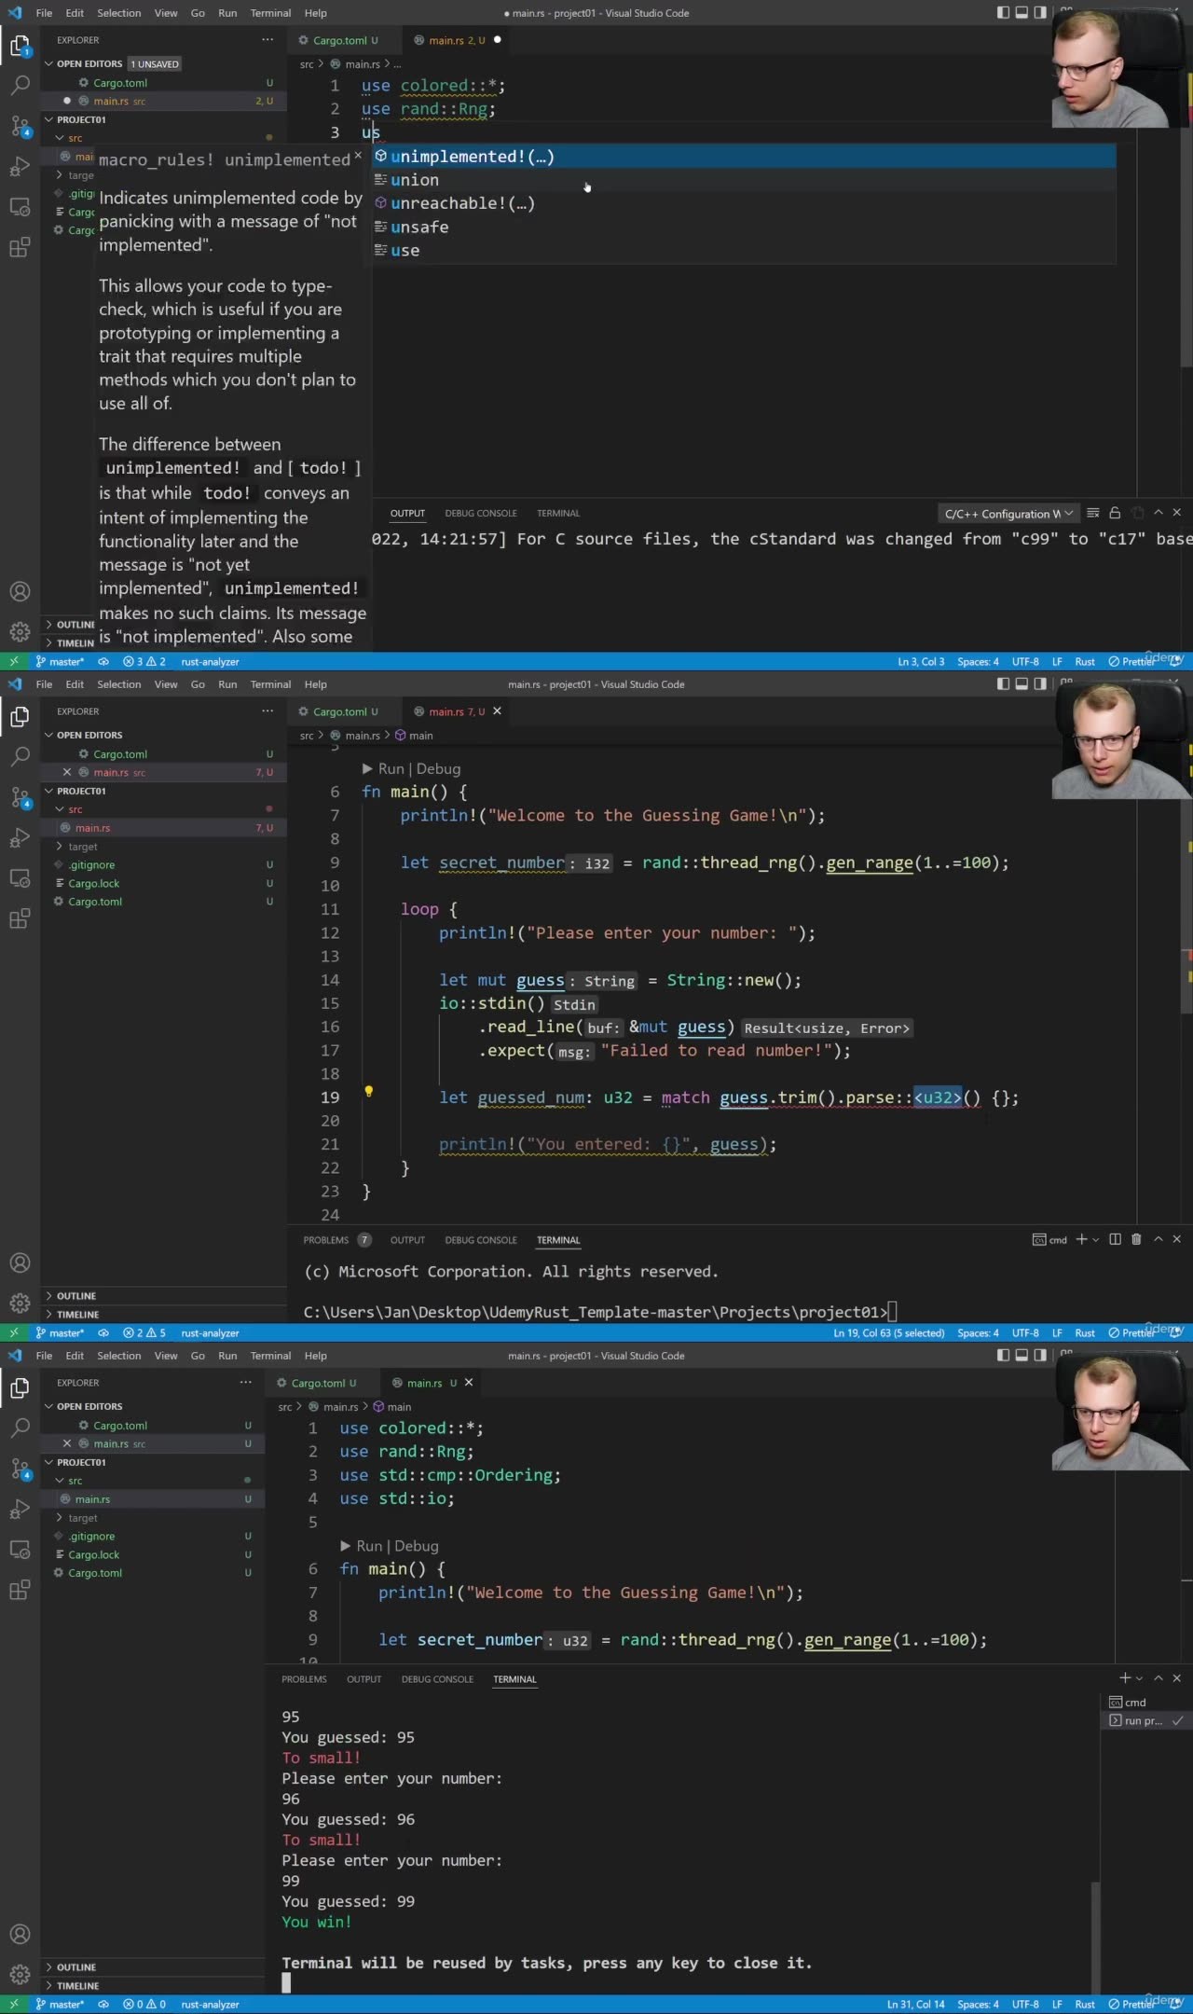Toggle the Output auto-scroll lock icon
This screenshot has height=2014, width=1193.
point(1115,513)
